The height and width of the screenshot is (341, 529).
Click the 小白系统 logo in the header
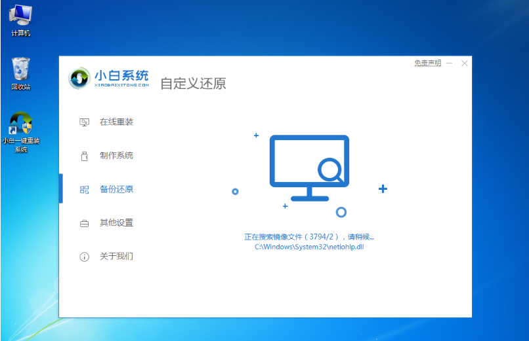(109, 78)
